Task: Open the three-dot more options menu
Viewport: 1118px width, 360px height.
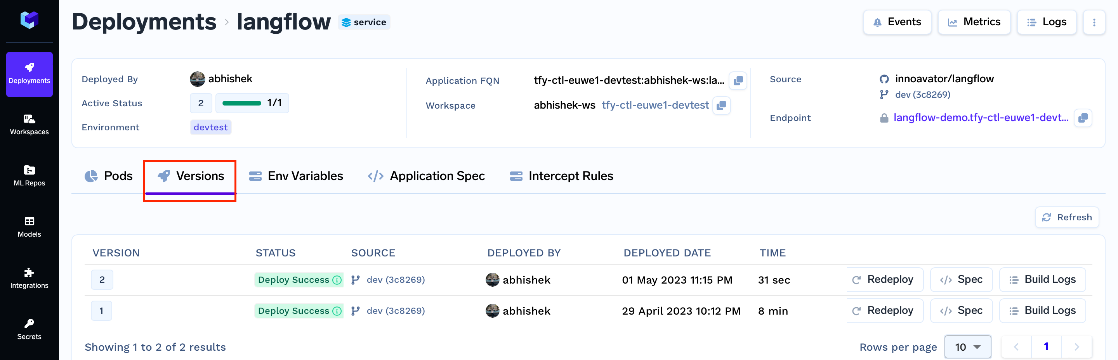Action: pos(1094,22)
